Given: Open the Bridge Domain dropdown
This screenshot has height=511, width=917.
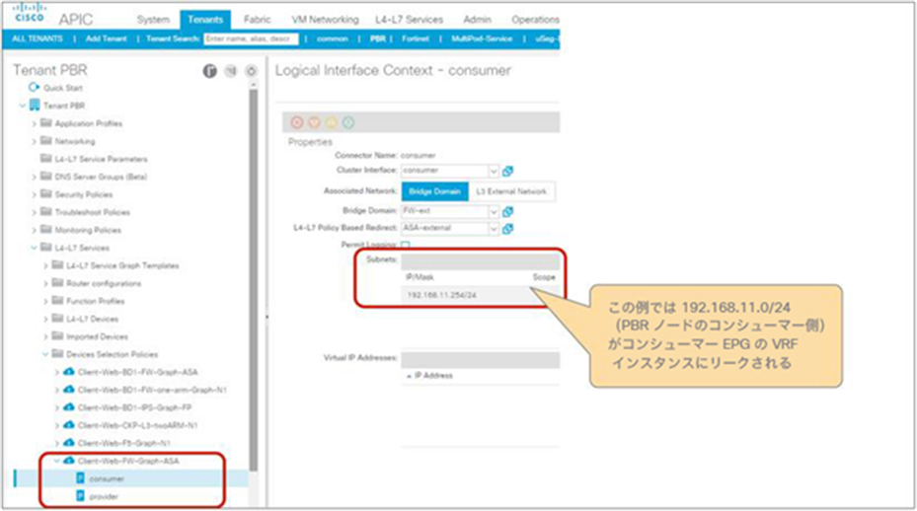Looking at the screenshot, I should [x=493, y=211].
